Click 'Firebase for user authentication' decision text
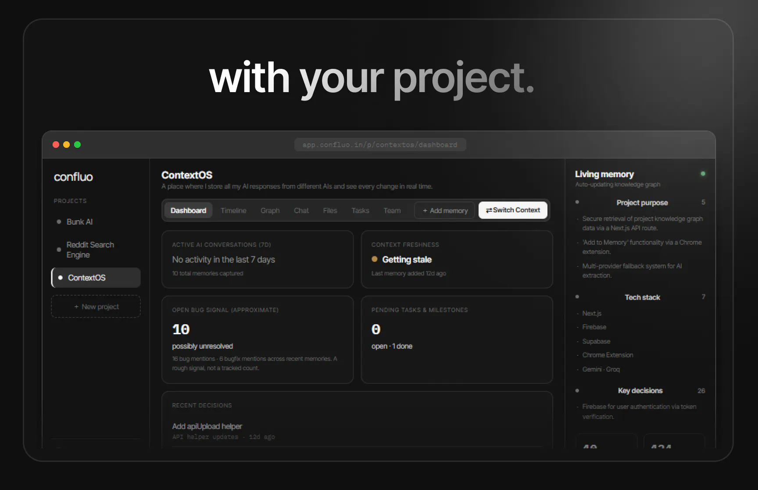The height and width of the screenshot is (490, 758). click(x=639, y=411)
